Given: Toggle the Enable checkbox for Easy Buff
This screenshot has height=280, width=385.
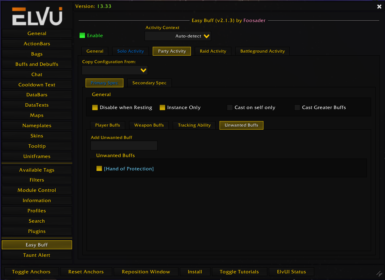Looking at the screenshot, I should click(x=82, y=36).
